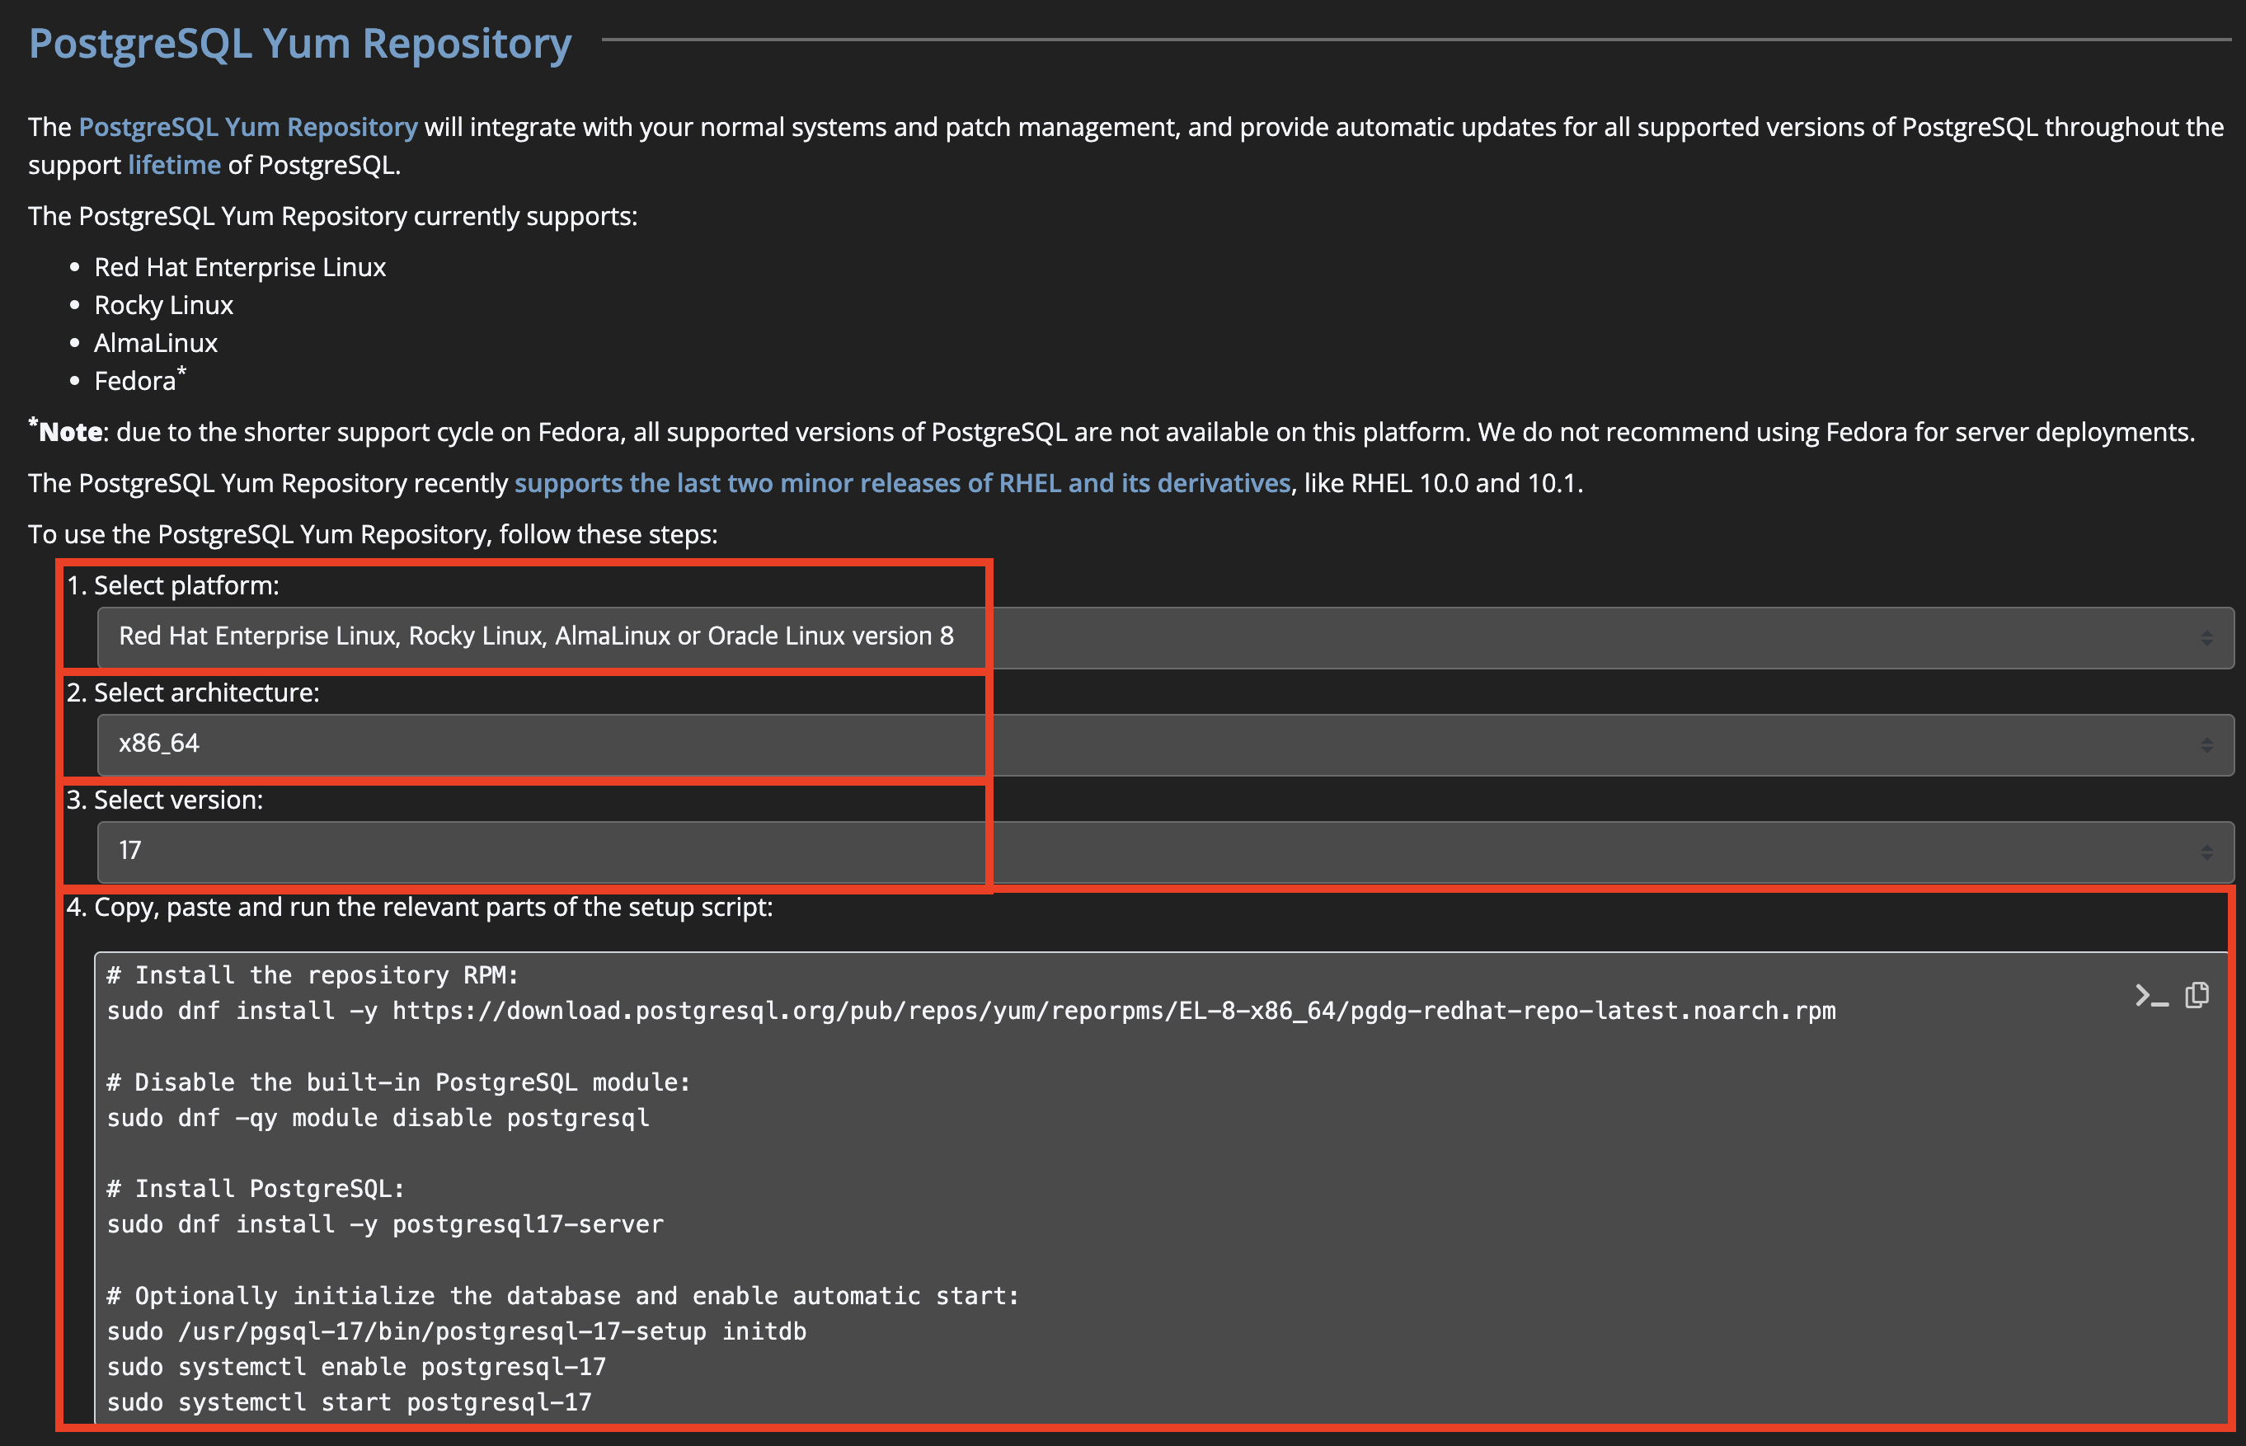Click the Fedora list item

[x=135, y=381]
